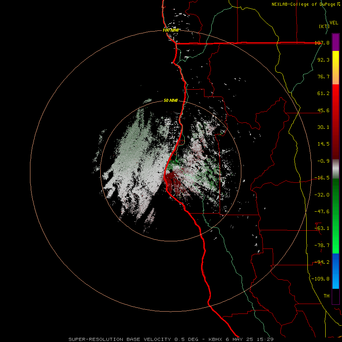342x342 pixels.
Task: Click the 92.3 legend value
Action: point(323,60)
